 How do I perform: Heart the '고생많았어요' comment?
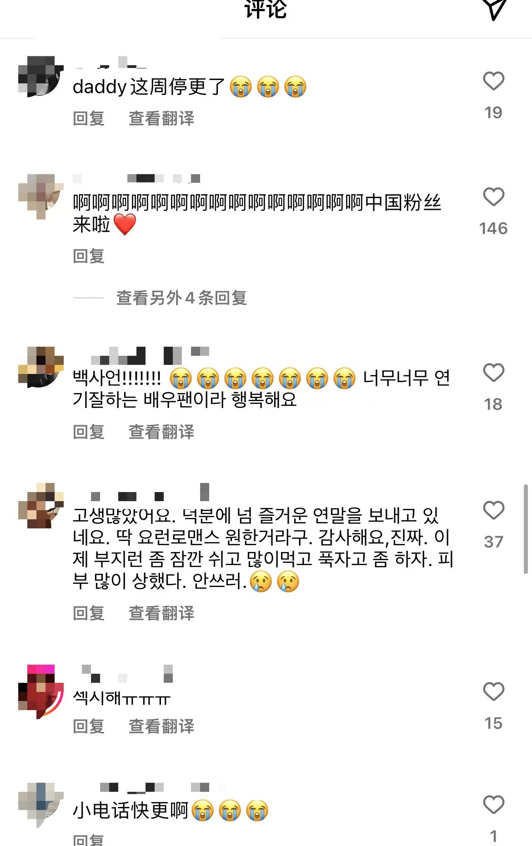point(493,511)
